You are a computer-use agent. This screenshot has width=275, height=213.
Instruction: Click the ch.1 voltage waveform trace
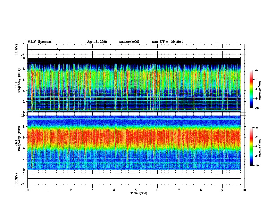[x=134, y=49]
